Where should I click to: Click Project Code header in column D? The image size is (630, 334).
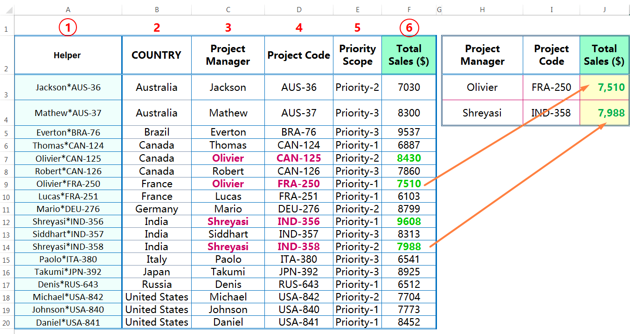tap(299, 55)
